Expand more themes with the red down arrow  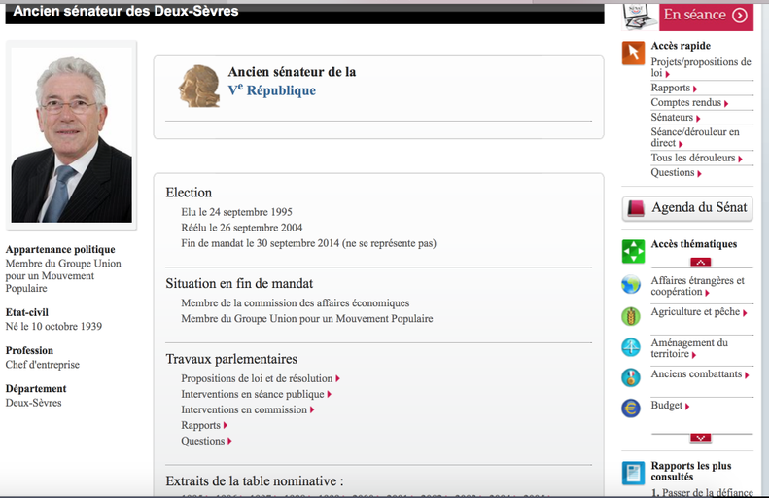(x=700, y=437)
